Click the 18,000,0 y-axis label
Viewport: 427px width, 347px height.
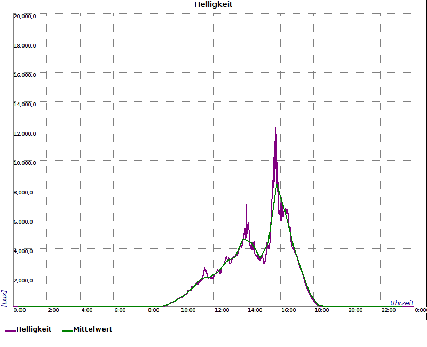tap(25, 46)
